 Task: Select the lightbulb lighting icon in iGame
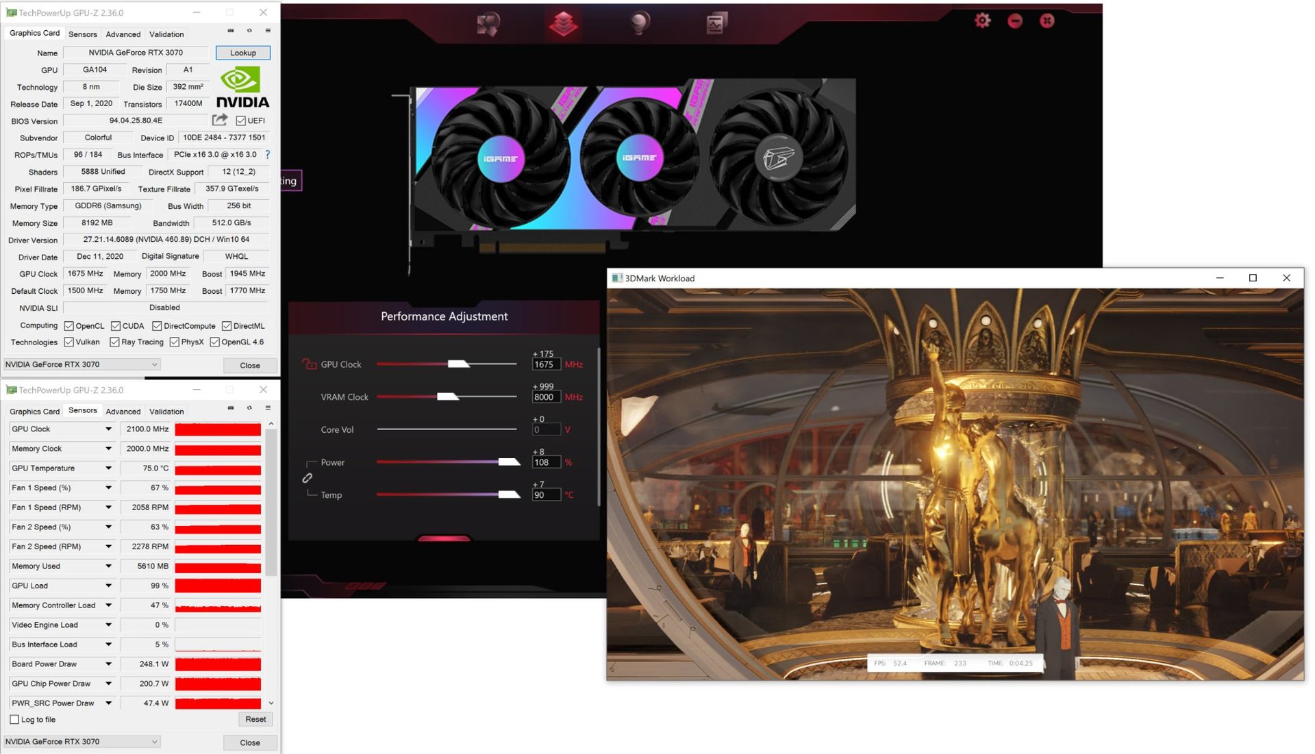[640, 21]
